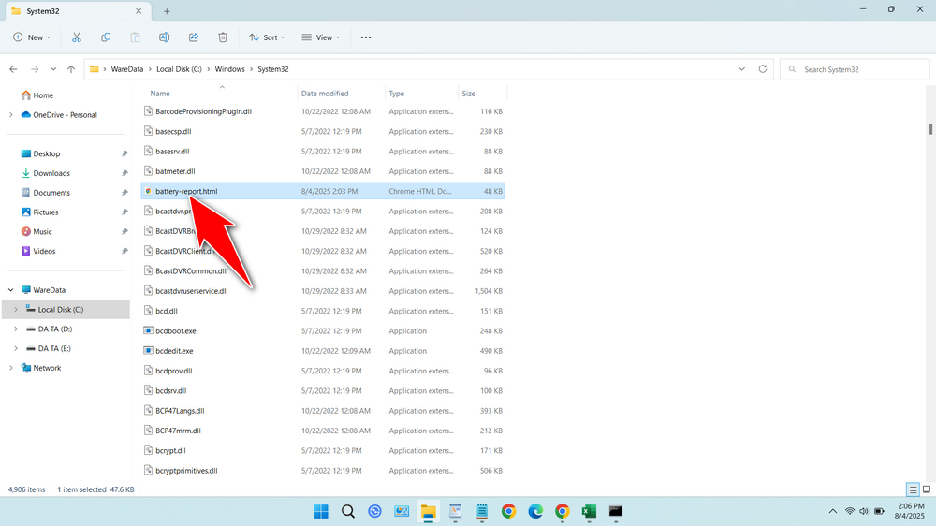Sort by the Size column header

[x=469, y=94]
